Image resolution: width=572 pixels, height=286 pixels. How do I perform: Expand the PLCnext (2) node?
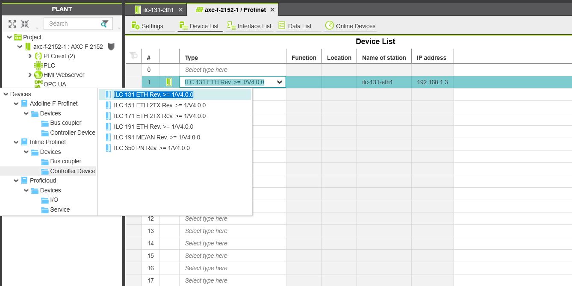coord(29,56)
